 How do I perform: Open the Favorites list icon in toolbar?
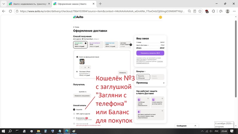tap(221, 11)
